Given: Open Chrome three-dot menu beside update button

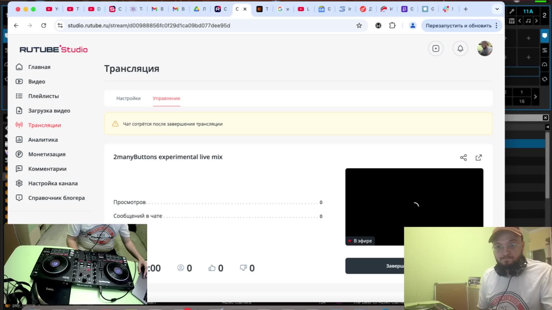Looking at the screenshot, I should click(497, 26).
